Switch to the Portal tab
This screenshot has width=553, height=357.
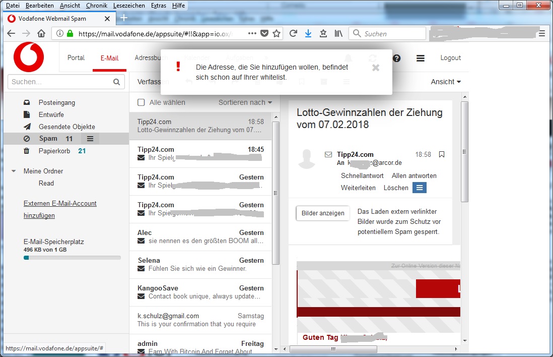click(x=76, y=57)
